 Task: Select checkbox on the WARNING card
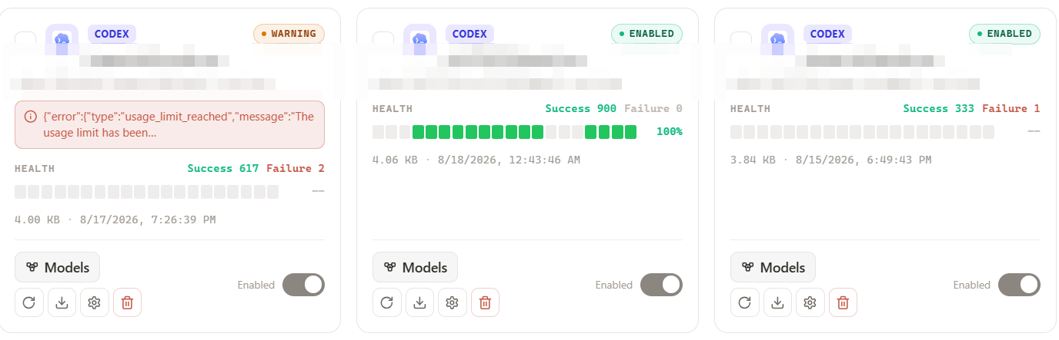point(25,40)
